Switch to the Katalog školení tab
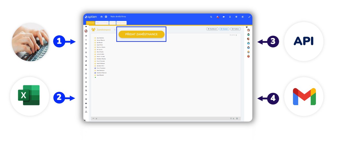The image size is (337, 142). tap(121, 23)
